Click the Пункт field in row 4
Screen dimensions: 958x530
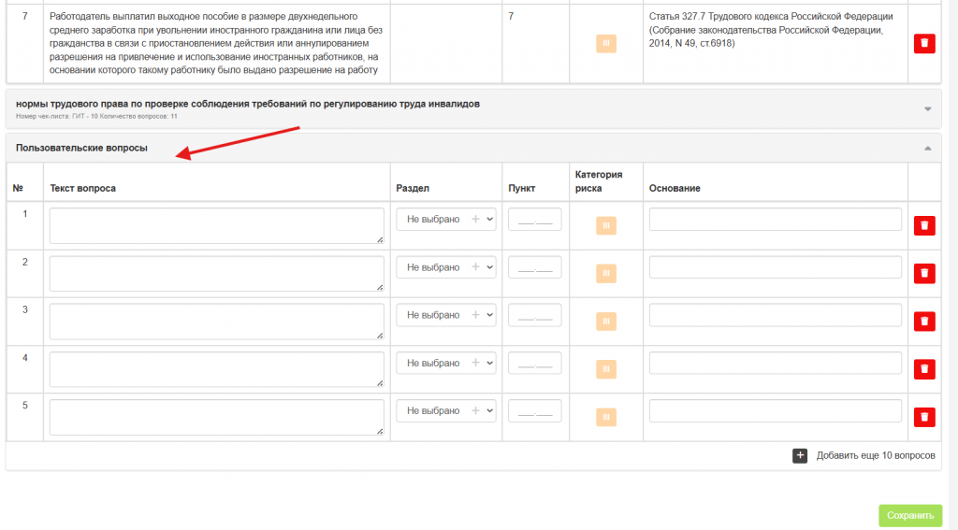[534, 363]
